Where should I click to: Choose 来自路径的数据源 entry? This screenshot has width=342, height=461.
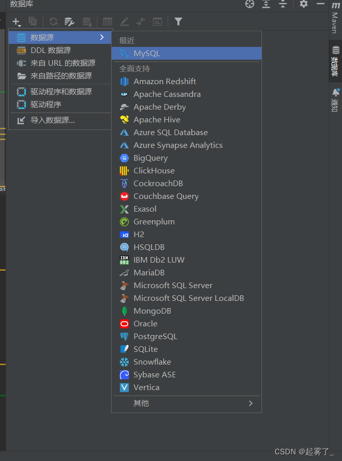coord(60,76)
